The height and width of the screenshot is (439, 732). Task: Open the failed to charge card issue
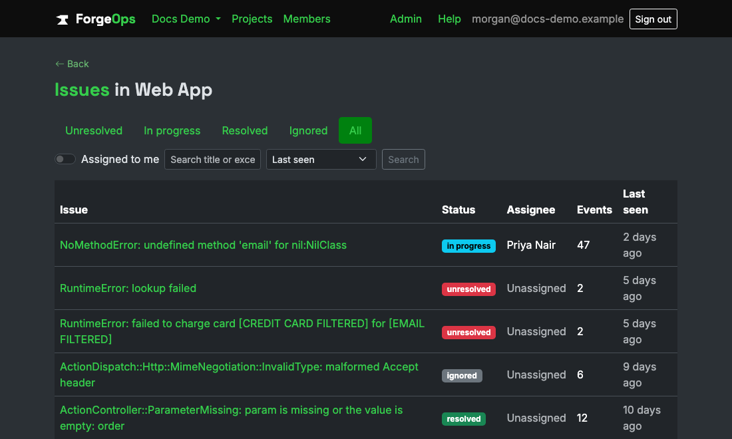(242, 331)
